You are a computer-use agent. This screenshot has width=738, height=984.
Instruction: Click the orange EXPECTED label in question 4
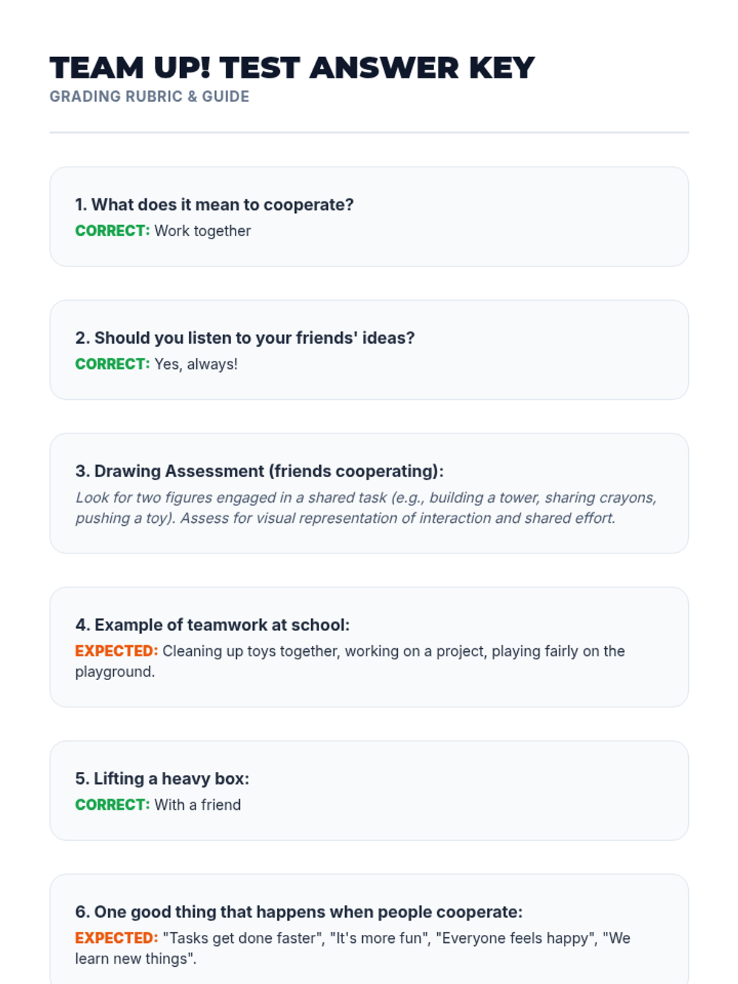tap(116, 651)
